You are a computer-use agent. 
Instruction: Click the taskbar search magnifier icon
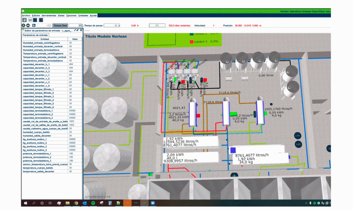(34, 203)
